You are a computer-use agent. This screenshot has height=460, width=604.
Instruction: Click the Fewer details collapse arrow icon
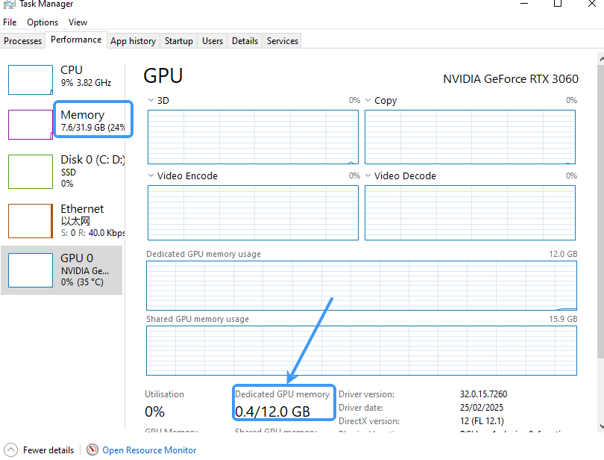[10, 450]
